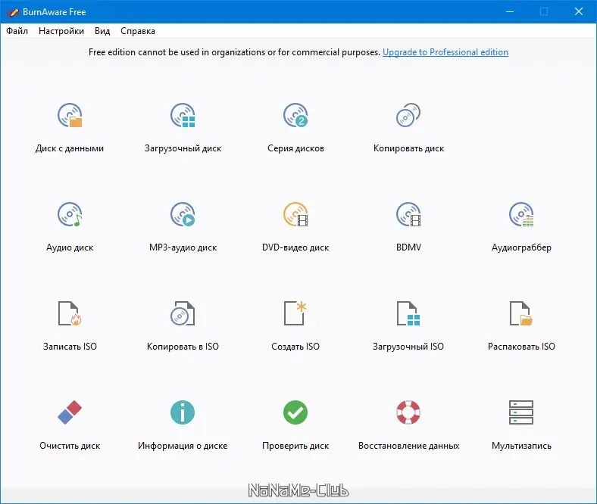
Task: Open the Восстановление данных lifebuoy icon
Action: click(408, 412)
